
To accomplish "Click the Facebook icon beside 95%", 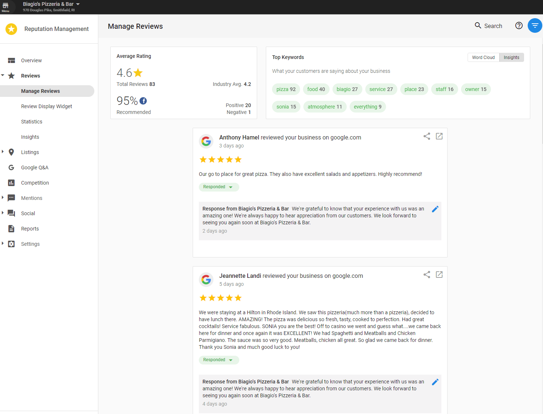I will (x=143, y=101).
